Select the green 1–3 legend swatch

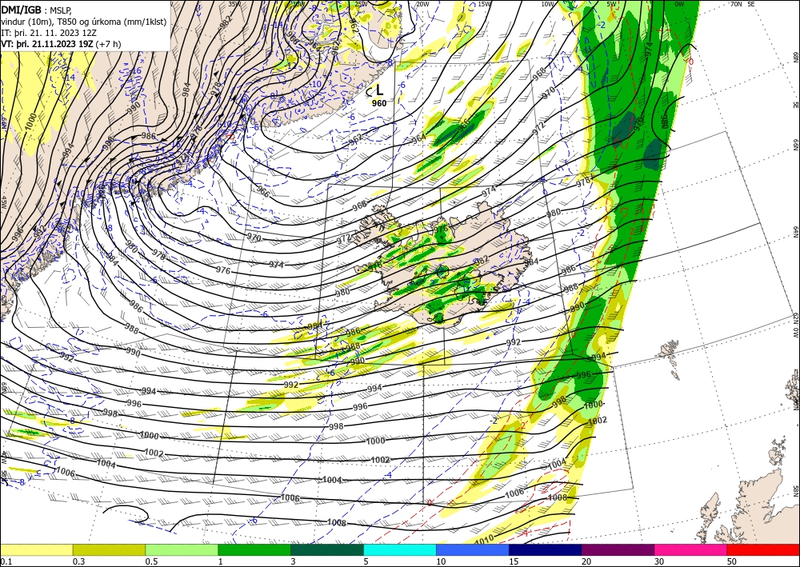[x=254, y=549]
